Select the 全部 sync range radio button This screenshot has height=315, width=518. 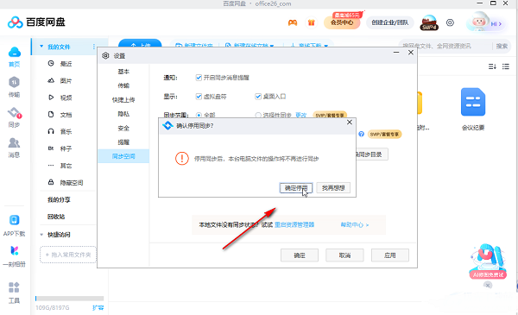(199, 116)
